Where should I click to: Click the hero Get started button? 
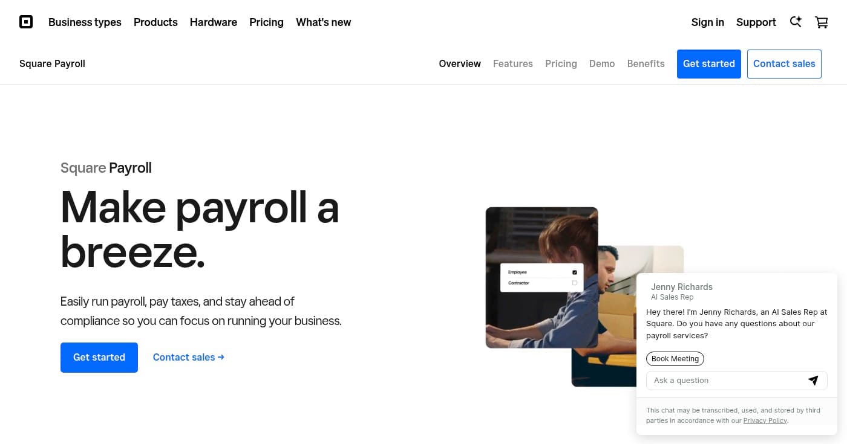99,357
